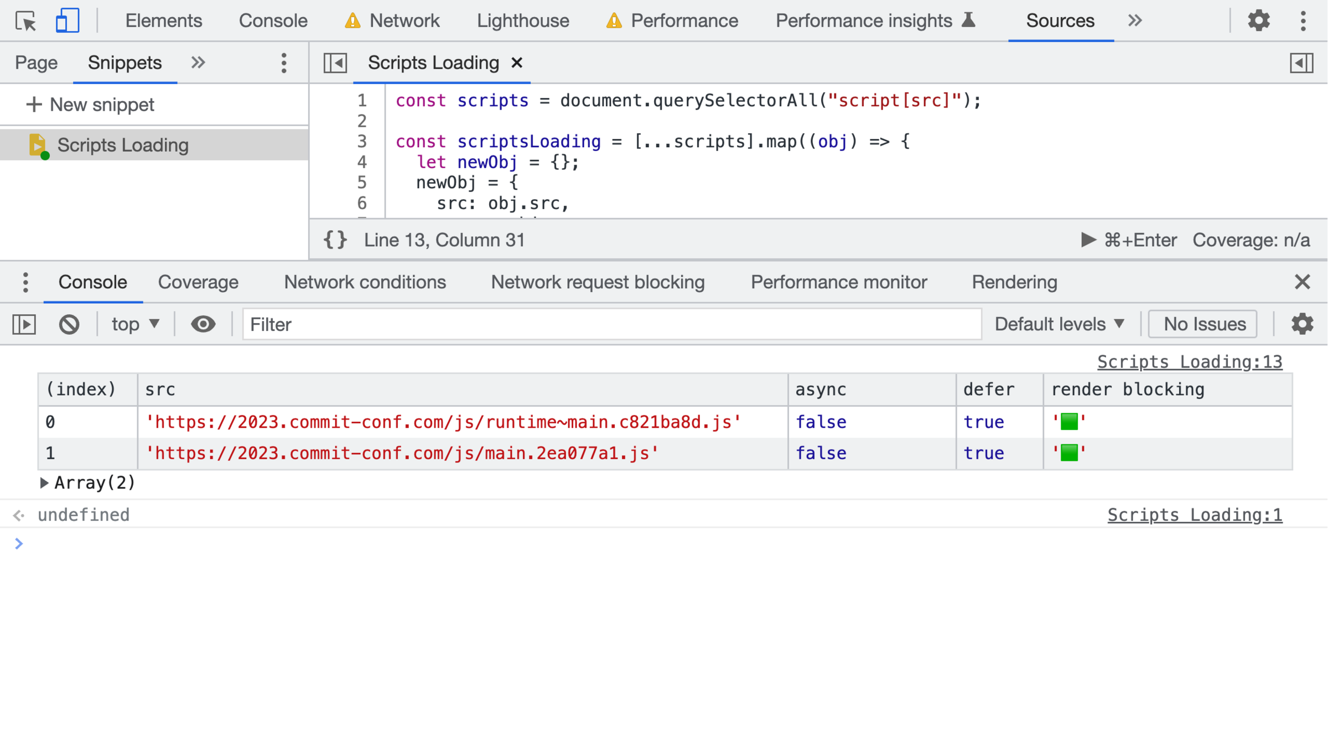This screenshot has height=747, width=1328.
Task: Toggle the device toolbar icon
Action: [x=67, y=20]
